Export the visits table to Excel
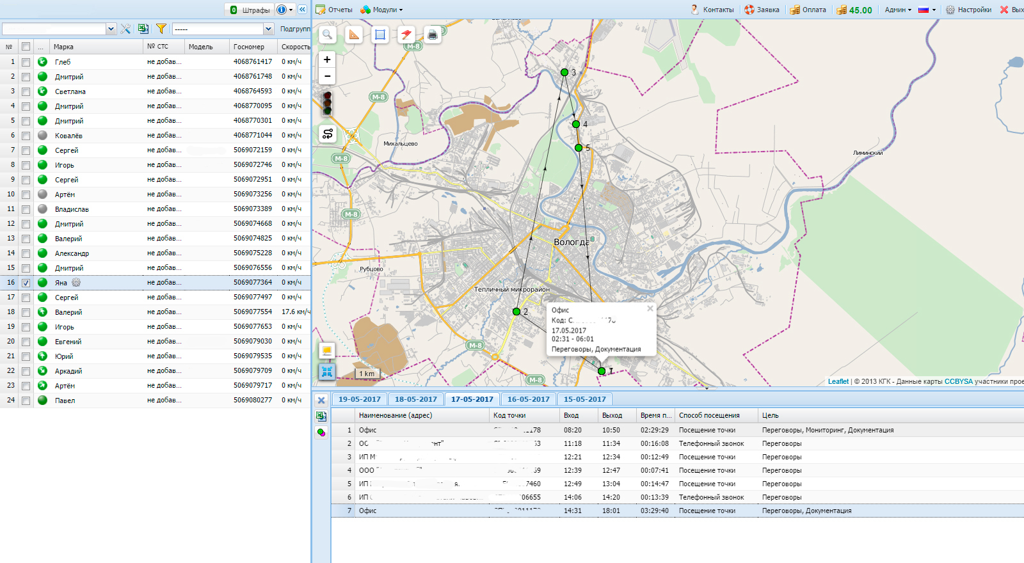This screenshot has height=563, width=1024. (x=321, y=416)
